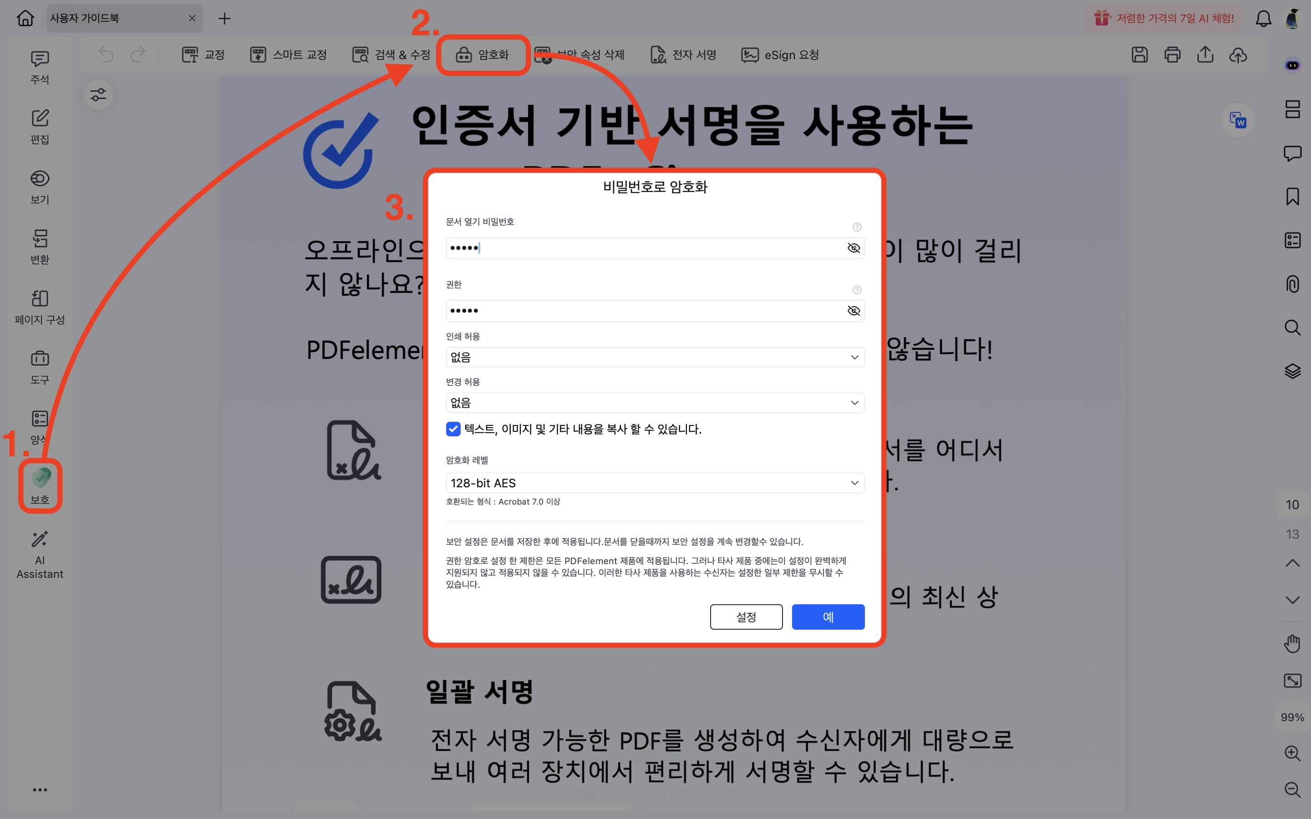
Task: Click the notification bell icon
Action: (1263, 18)
